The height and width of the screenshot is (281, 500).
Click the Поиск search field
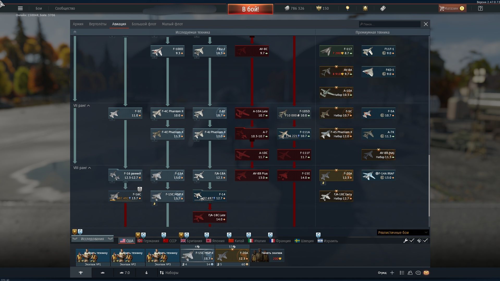tap(390, 24)
